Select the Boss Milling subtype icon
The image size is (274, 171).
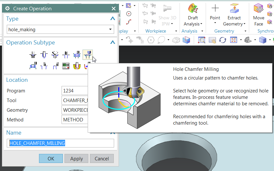click(33, 66)
